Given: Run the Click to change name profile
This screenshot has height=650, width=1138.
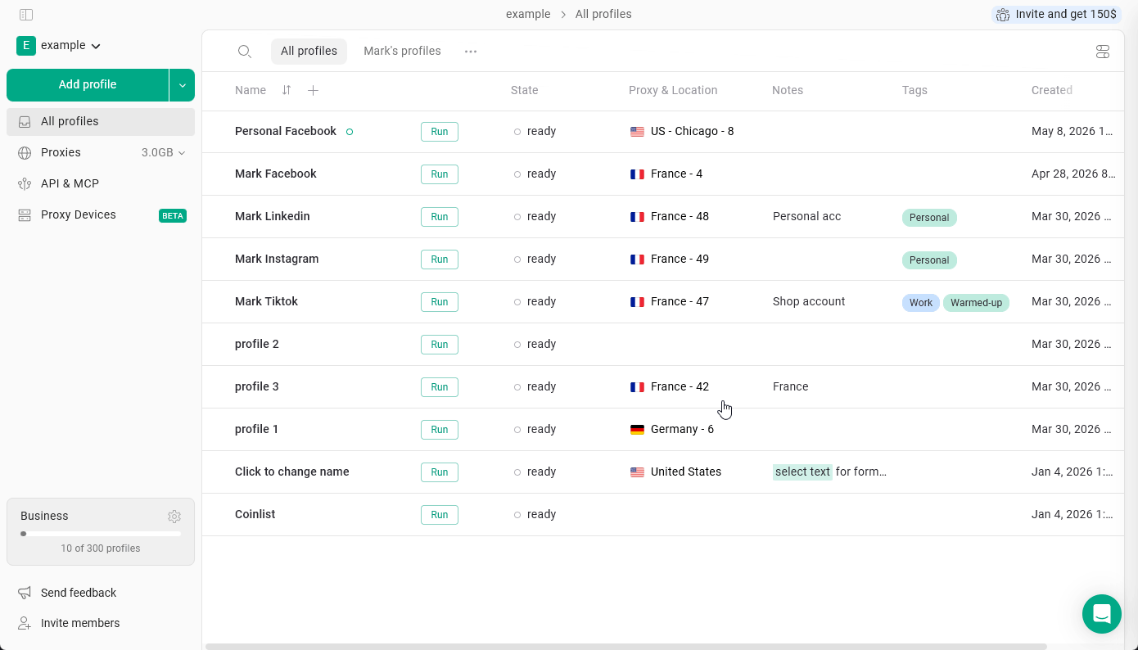Looking at the screenshot, I should [x=440, y=472].
